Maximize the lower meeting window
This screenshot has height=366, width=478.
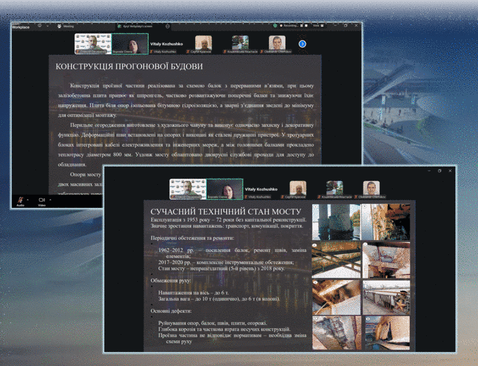439,171
